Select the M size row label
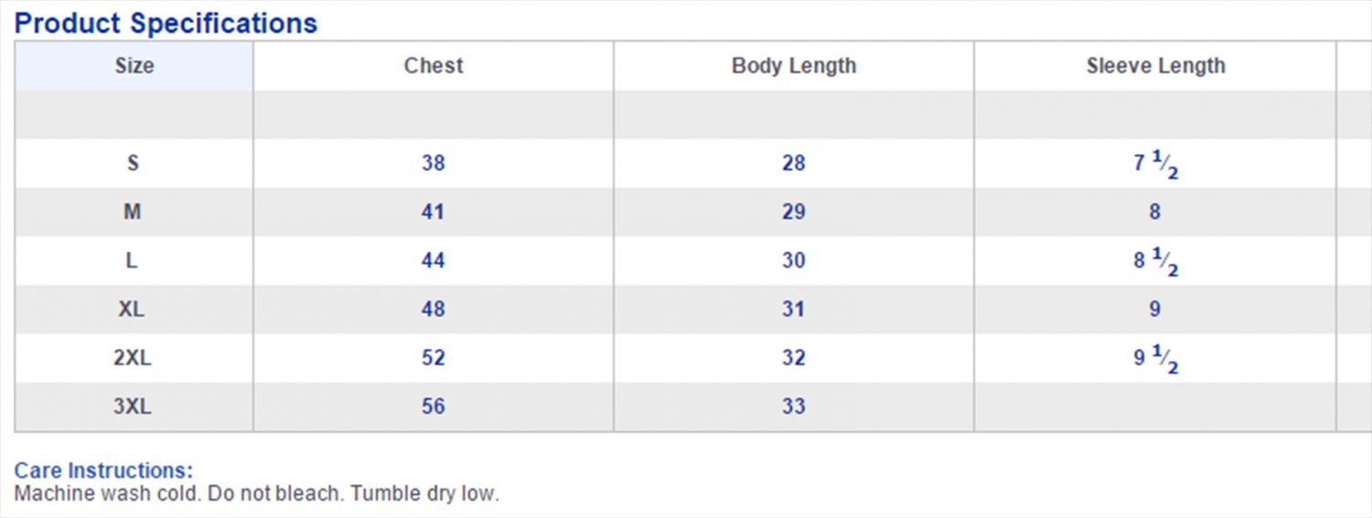 133,212
